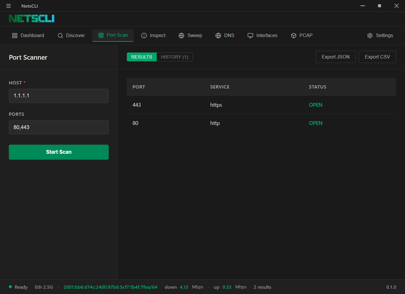Click inside the PORTS input field
Image resolution: width=405 pixels, height=294 pixels.
(59, 127)
